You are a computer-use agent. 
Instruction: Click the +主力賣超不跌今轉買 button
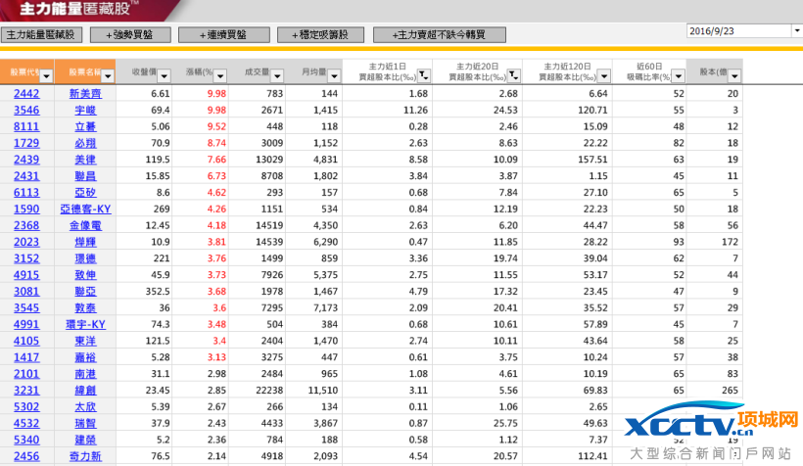pos(440,34)
